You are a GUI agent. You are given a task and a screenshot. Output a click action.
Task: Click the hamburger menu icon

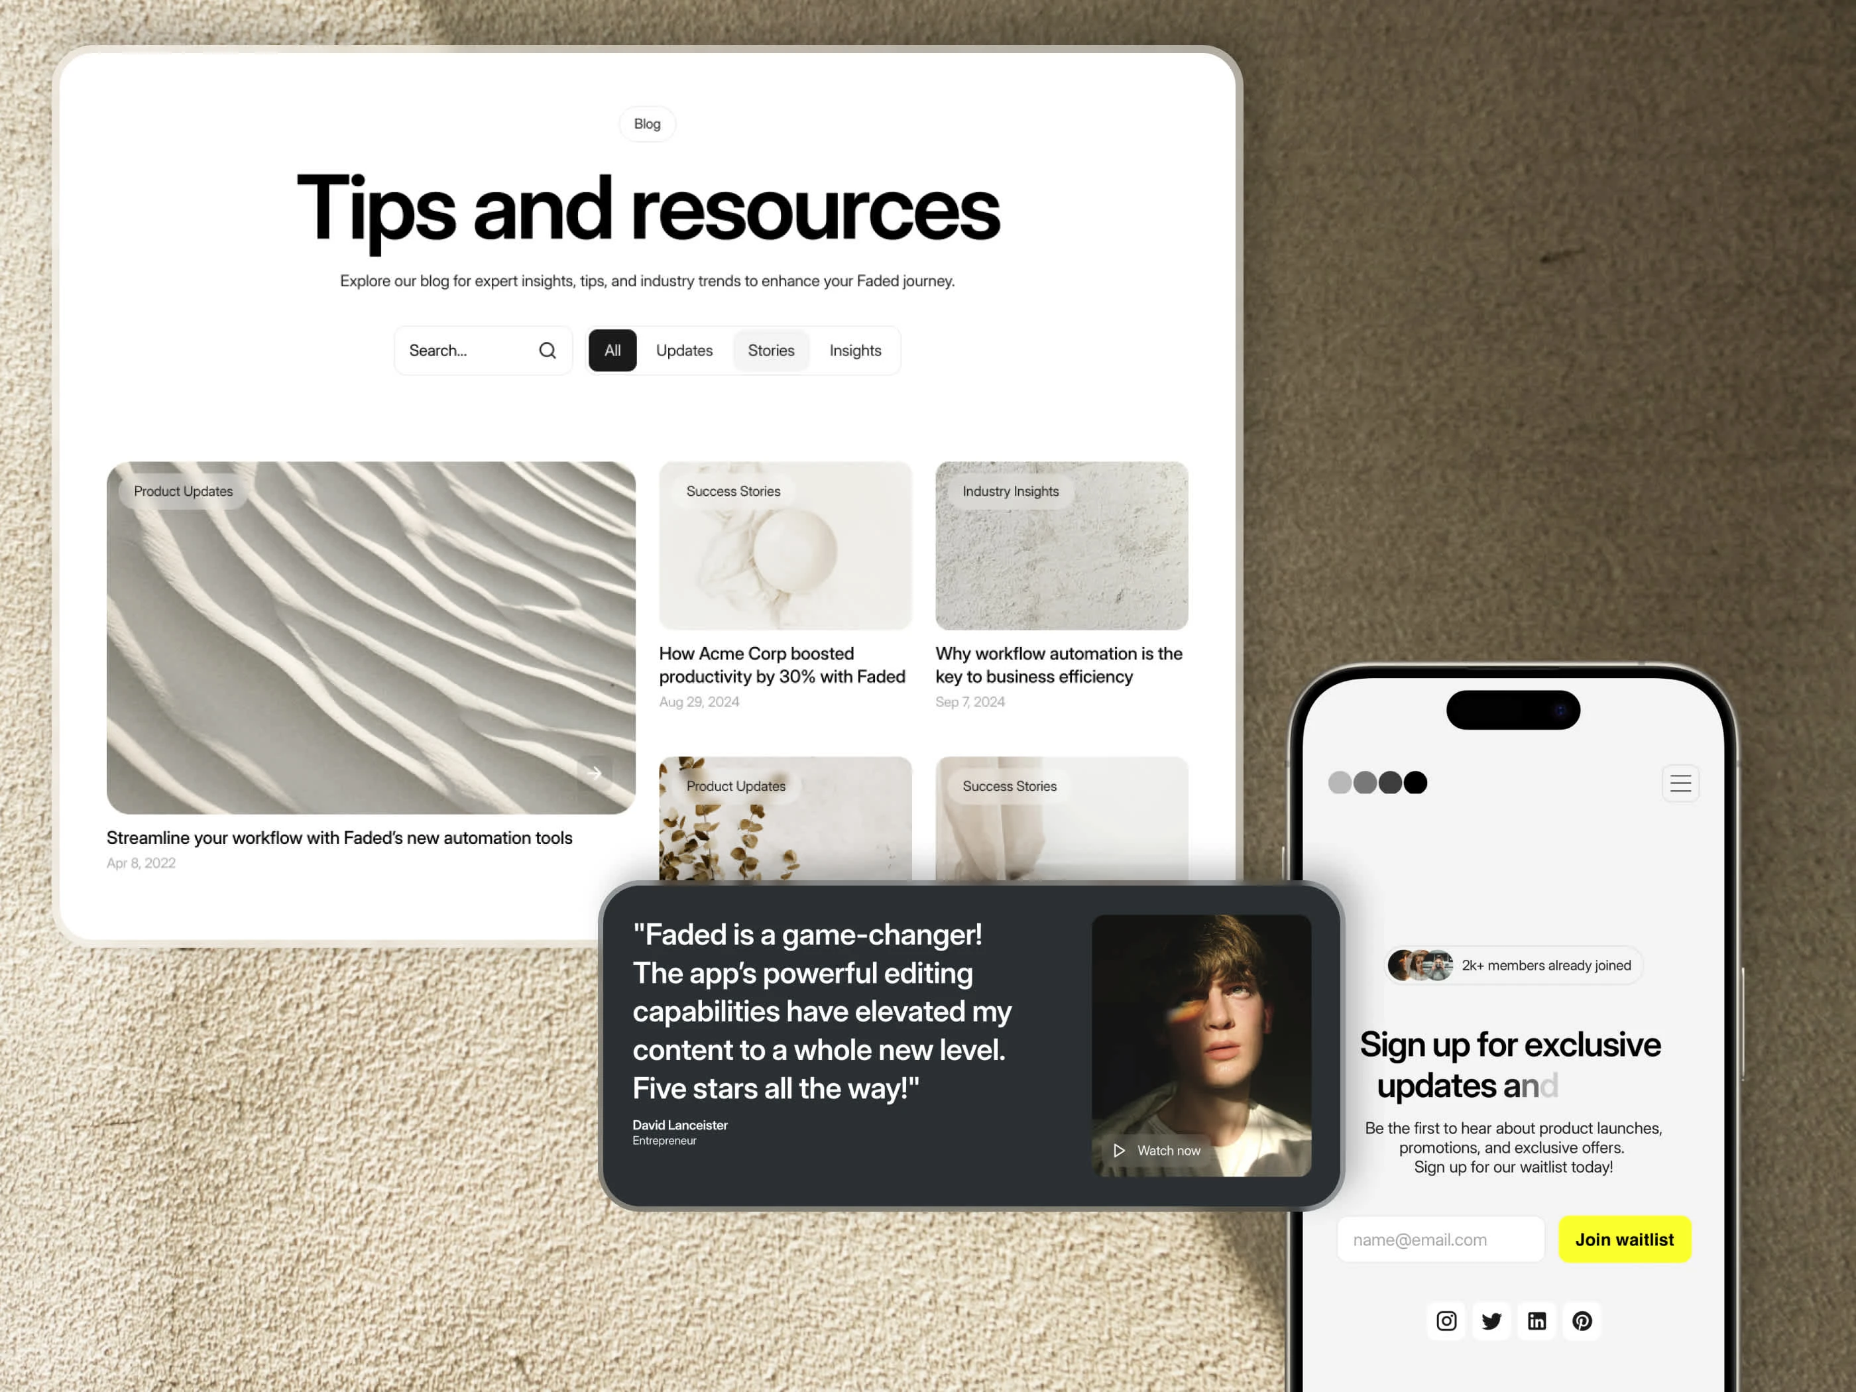[x=1680, y=782]
